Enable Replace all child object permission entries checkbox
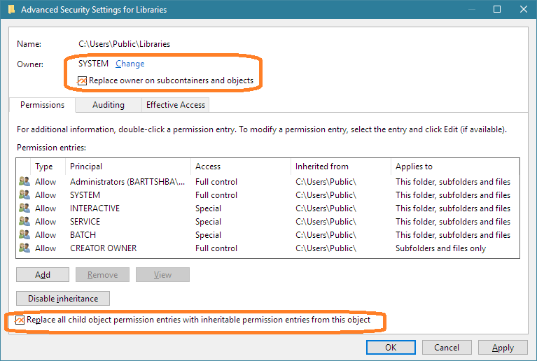This screenshot has width=537, height=361. coord(20,320)
